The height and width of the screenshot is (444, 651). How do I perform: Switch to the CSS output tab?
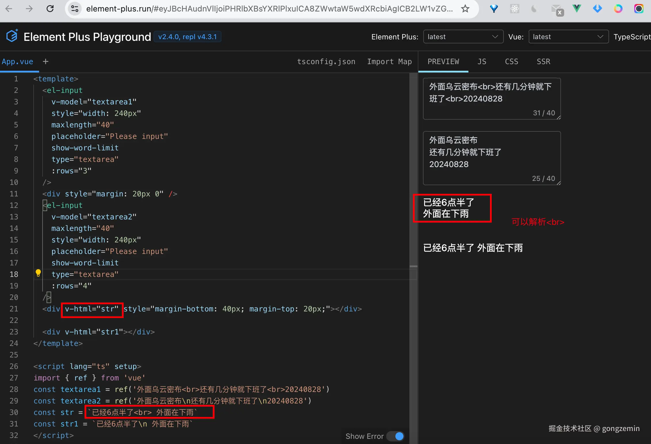(512, 62)
